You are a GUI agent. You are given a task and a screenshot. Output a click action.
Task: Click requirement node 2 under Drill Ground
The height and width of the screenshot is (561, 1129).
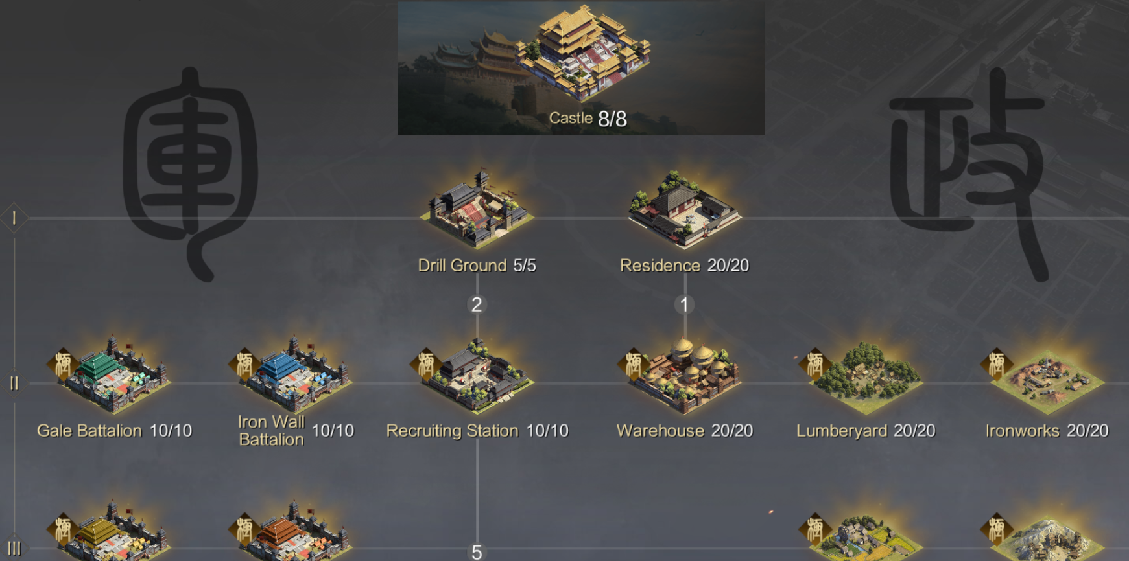click(x=477, y=304)
